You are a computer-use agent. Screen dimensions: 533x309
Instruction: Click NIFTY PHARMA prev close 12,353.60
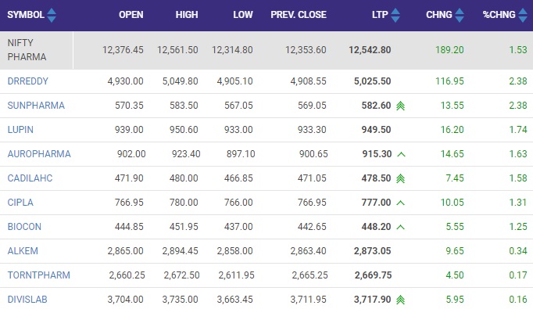(x=306, y=50)
